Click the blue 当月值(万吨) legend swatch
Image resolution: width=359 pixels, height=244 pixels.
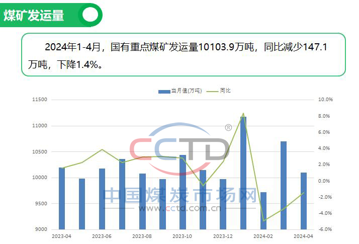164,92
